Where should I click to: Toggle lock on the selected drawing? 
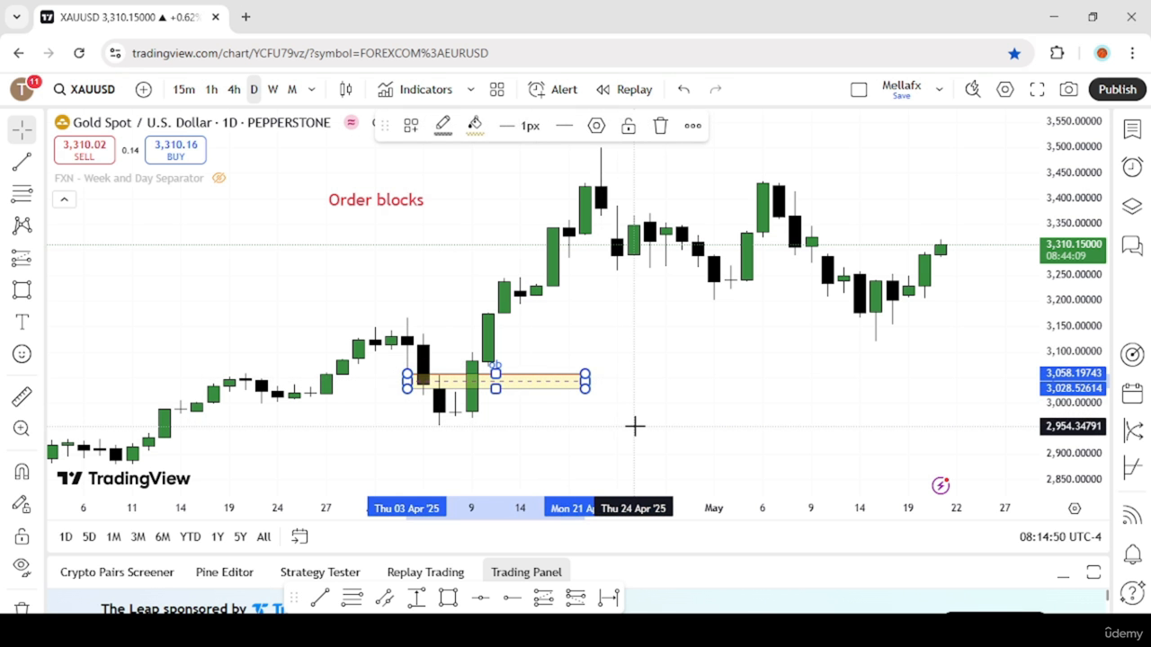629,126
